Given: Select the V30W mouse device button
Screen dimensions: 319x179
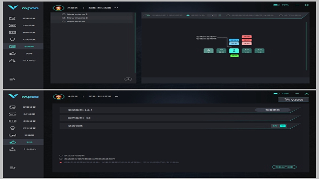Looking at the screenshot, I should (x=293, y=100).
